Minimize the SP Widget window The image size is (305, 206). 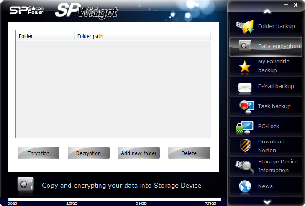click(286, 5)
